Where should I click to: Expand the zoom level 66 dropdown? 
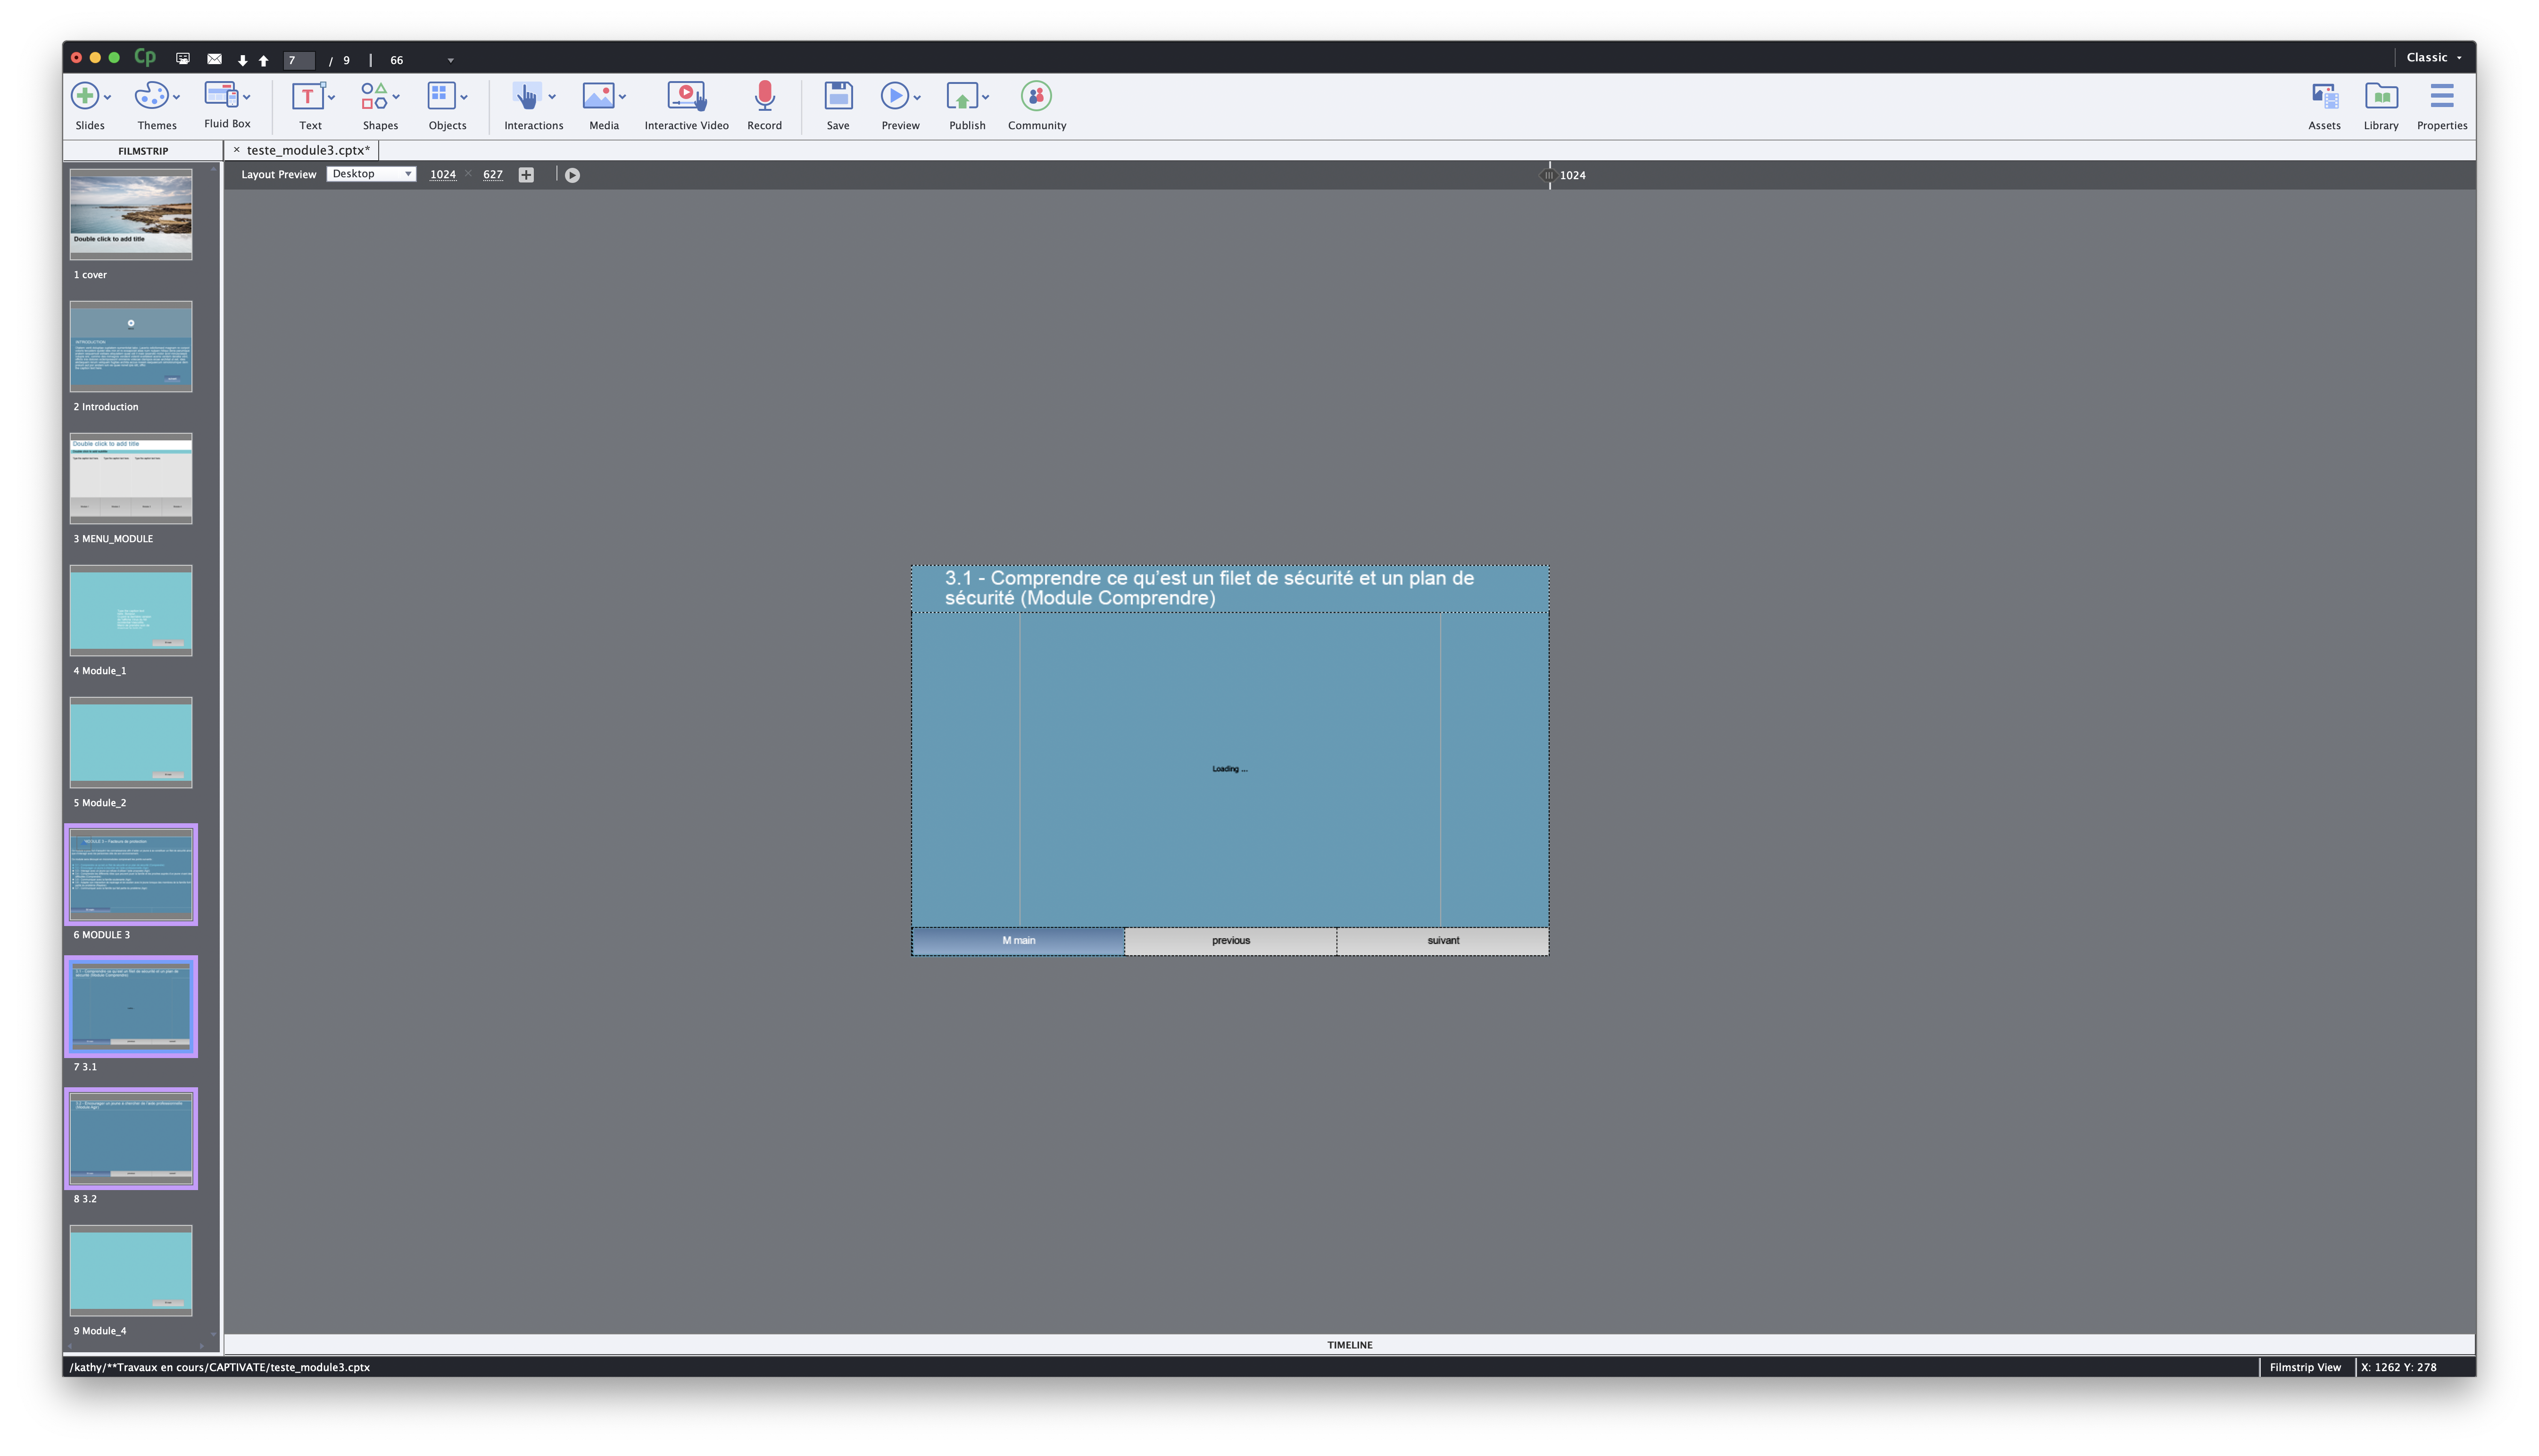pos(450,60)
